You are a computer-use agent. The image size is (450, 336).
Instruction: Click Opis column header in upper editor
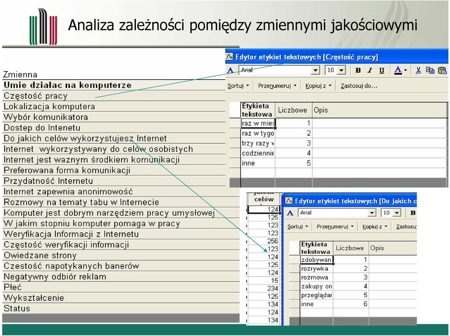tap(379, 110)
